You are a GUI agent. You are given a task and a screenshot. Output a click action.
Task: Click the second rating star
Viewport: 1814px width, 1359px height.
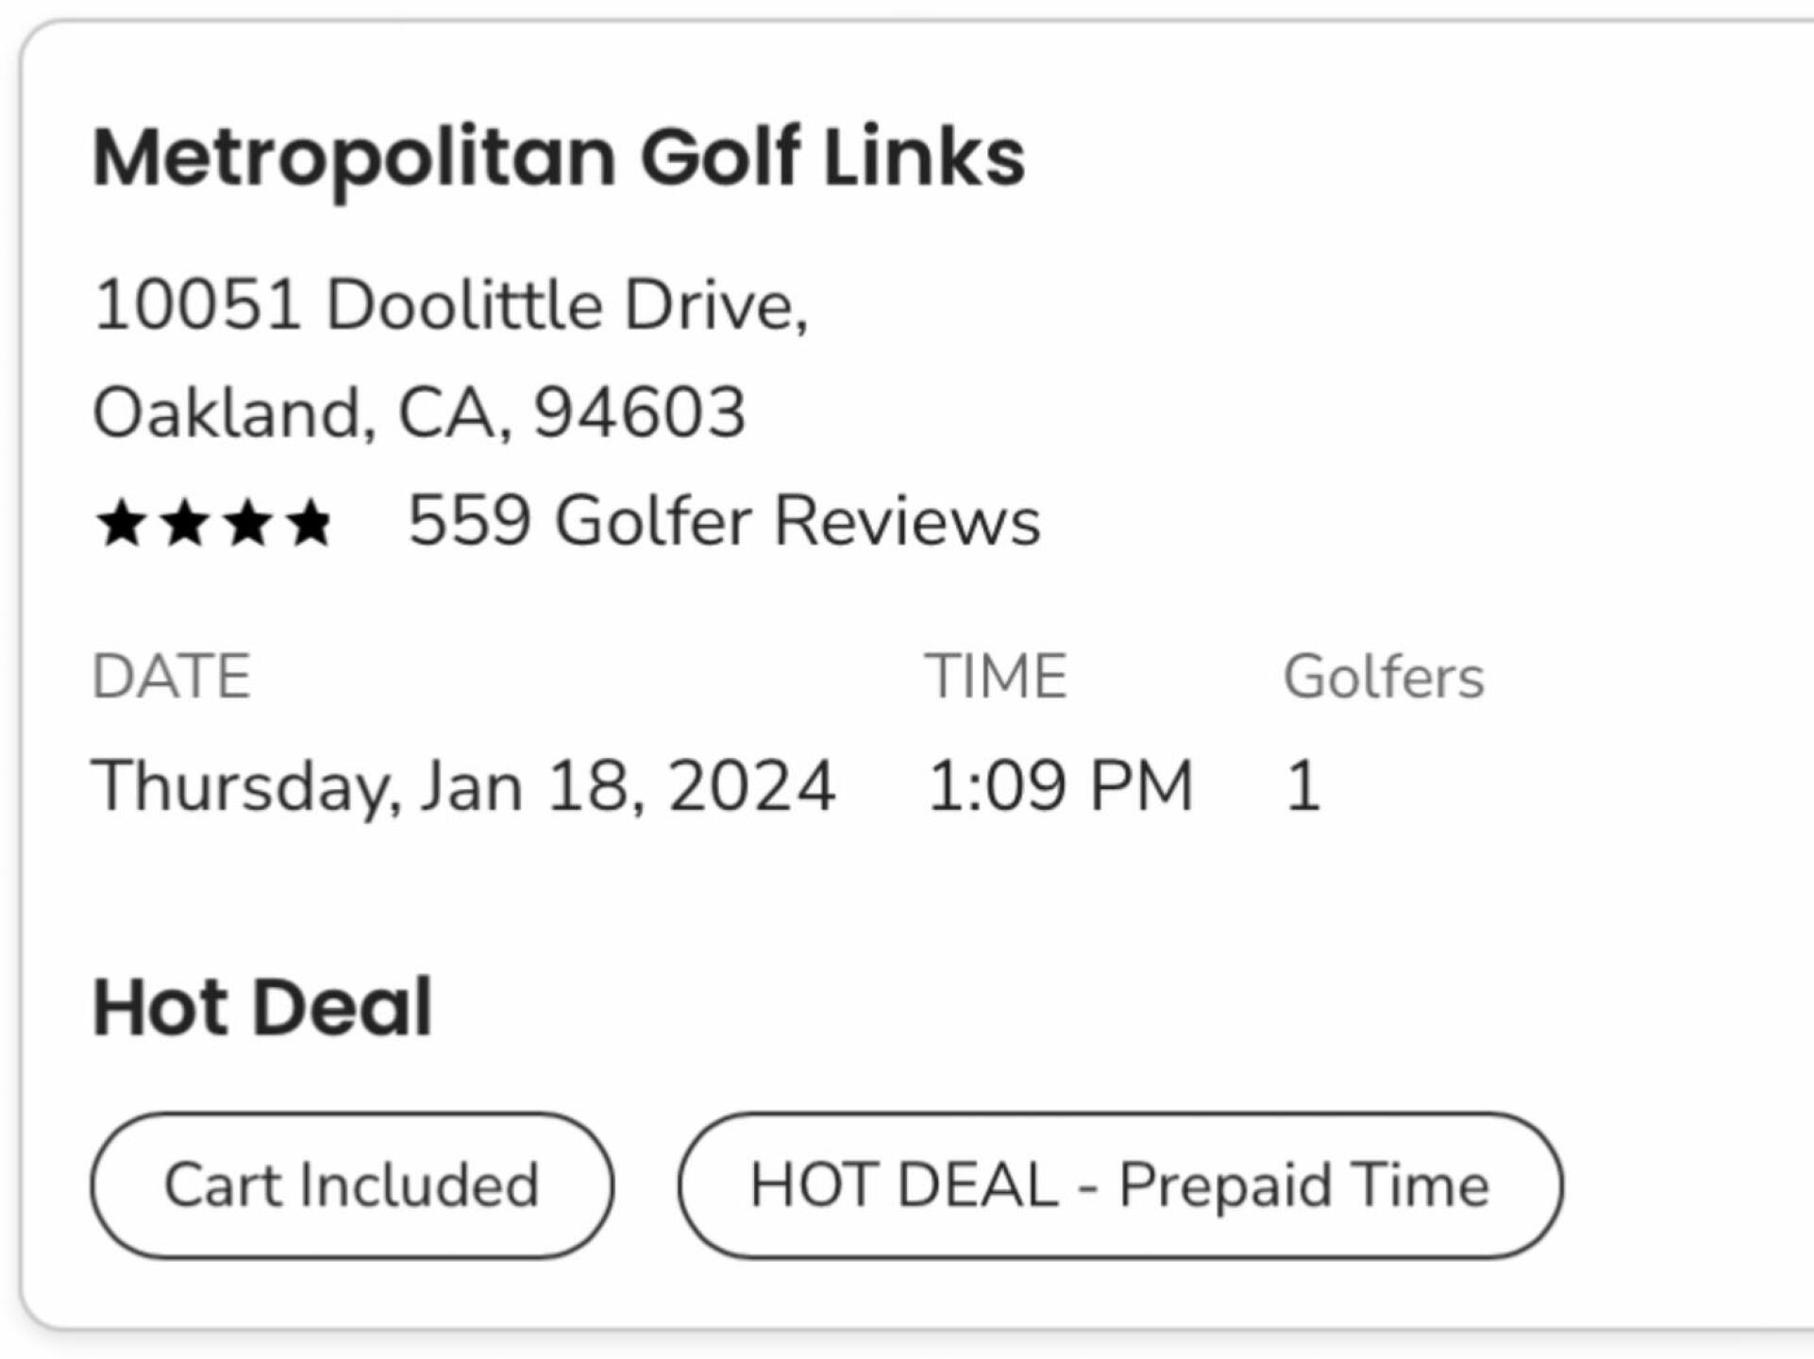pyautogui.click(x=185, y=525)
